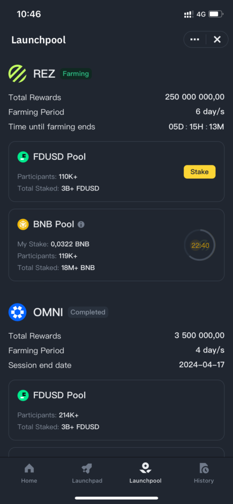Tap the My Stake 0,0322 BNB text

53,244
